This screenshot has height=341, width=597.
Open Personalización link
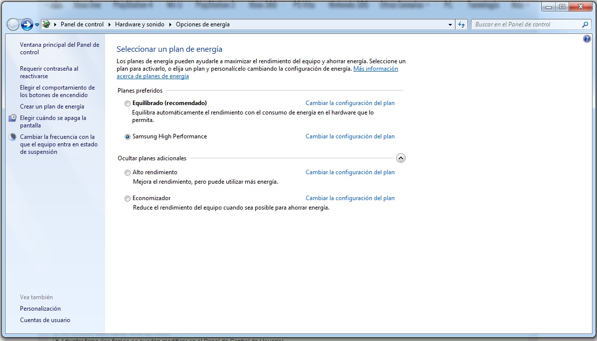point(40,309)
